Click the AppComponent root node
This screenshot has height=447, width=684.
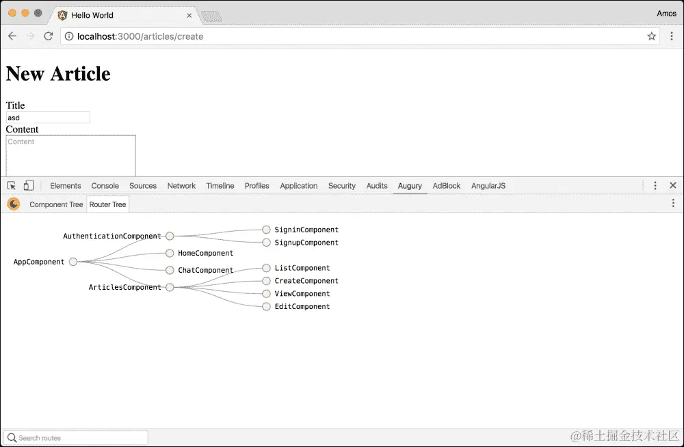coord(73,262)
